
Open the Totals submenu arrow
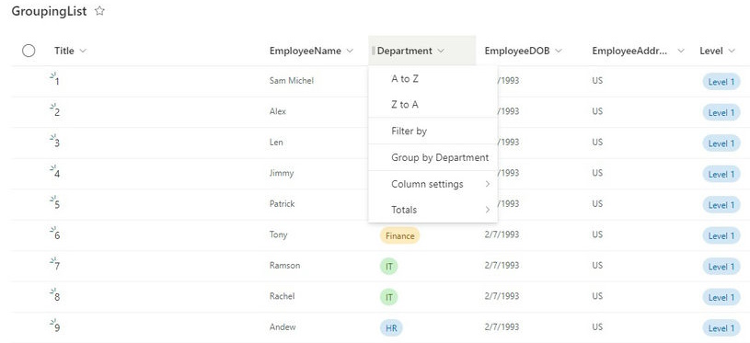[488, 210]
